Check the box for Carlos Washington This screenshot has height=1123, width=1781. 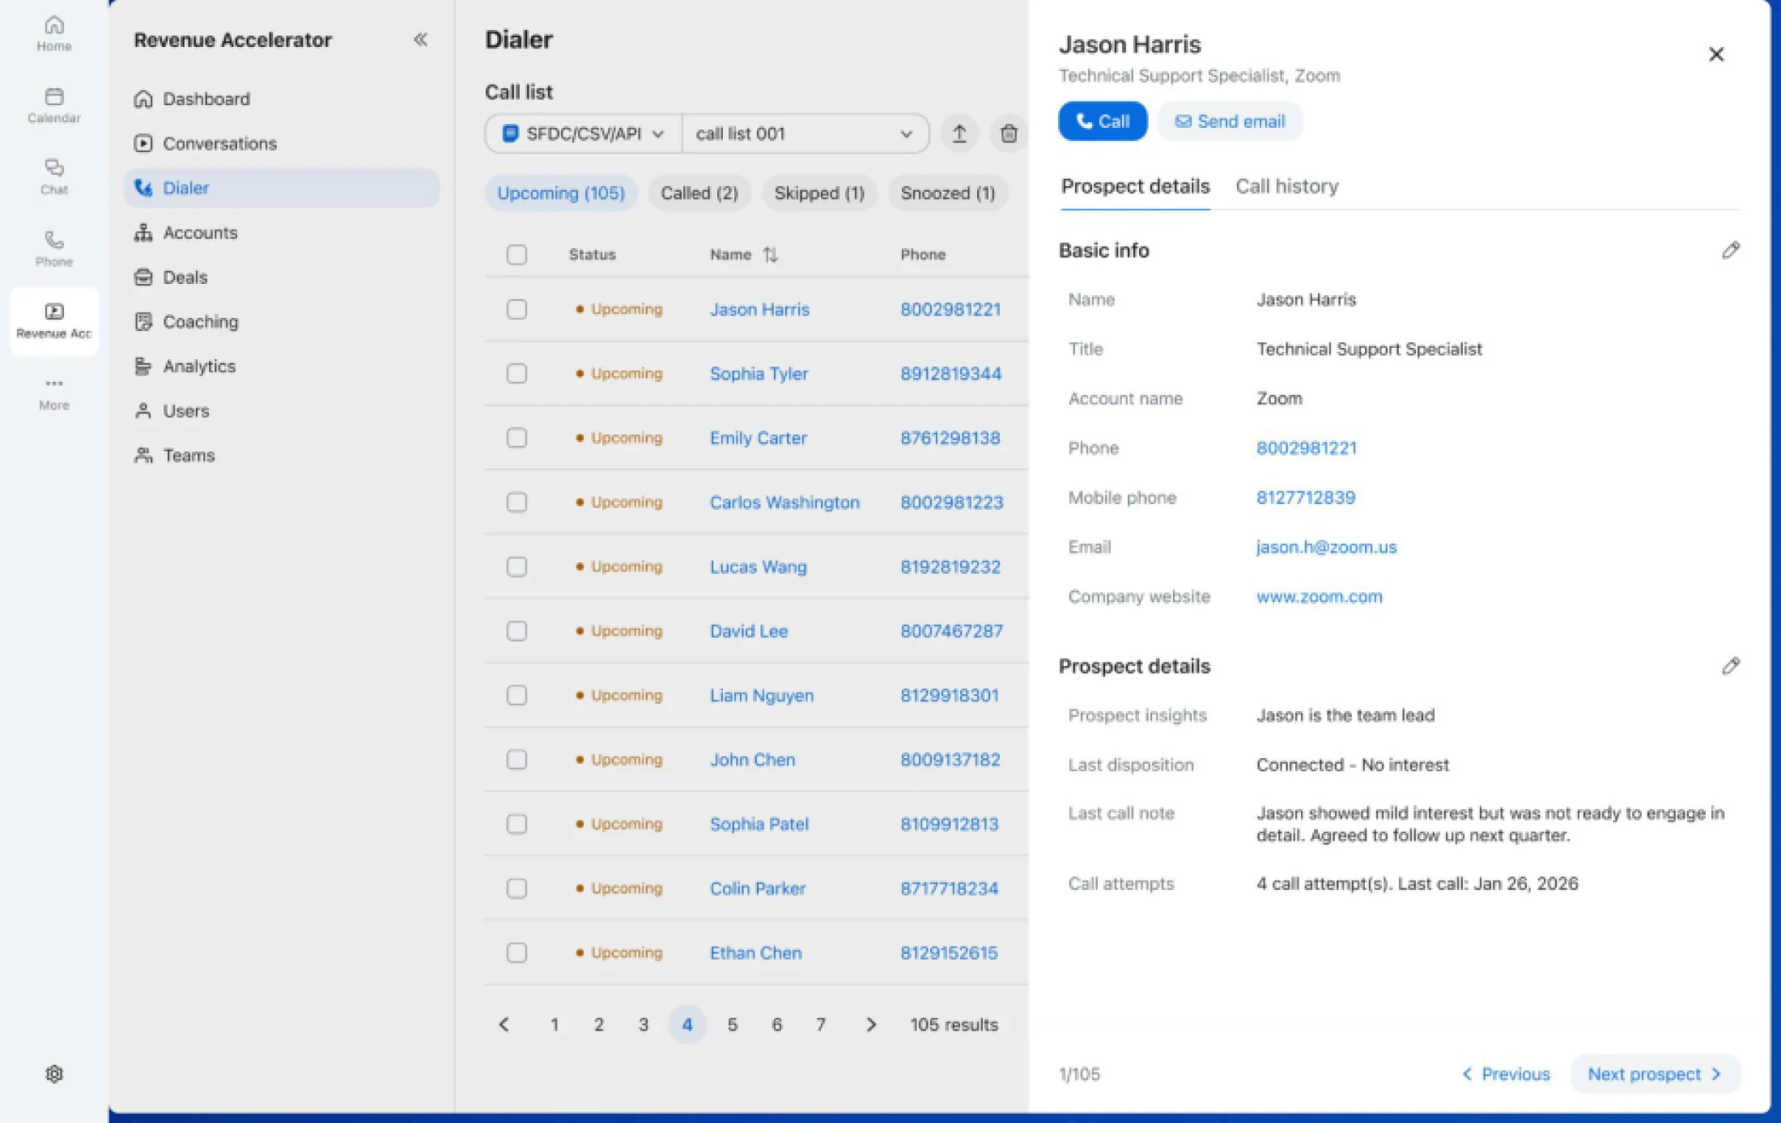click(x=516, y=502)
